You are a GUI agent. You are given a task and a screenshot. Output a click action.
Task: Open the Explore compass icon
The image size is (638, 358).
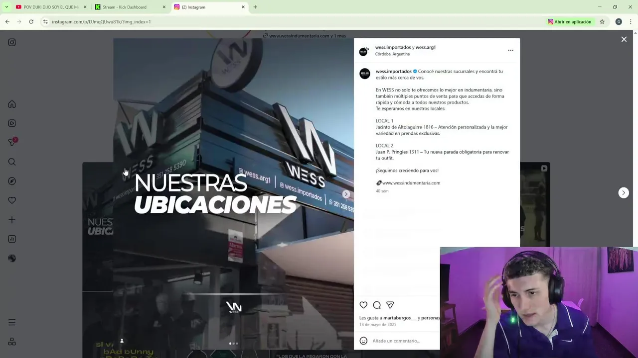(x=12, y=181)
